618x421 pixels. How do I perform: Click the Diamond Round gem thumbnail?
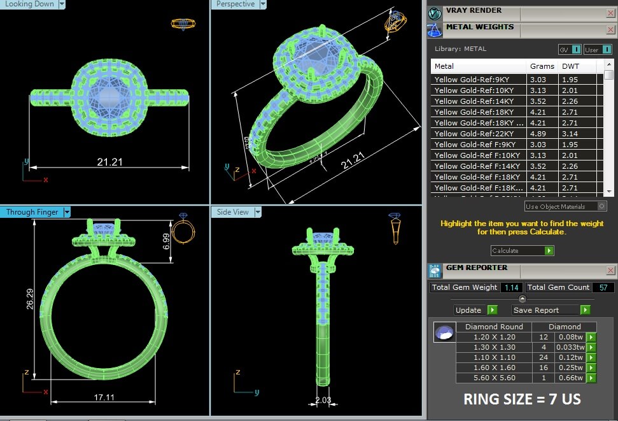[444, 332]
